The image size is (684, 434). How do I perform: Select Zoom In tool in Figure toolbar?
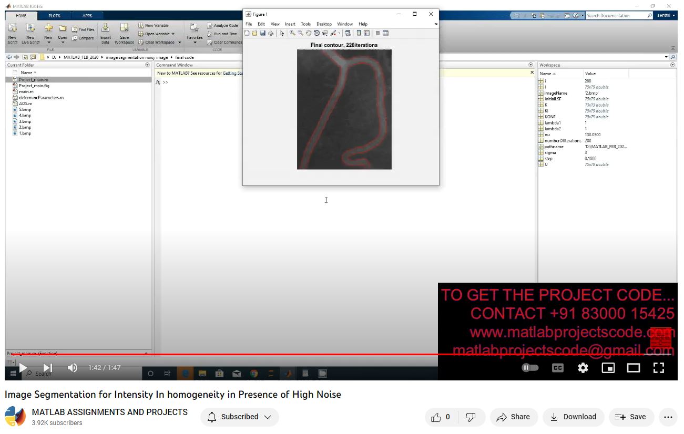[x=293, y=33]
